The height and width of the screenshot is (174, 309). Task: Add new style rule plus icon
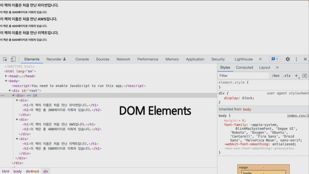click(x=297, y=75)
